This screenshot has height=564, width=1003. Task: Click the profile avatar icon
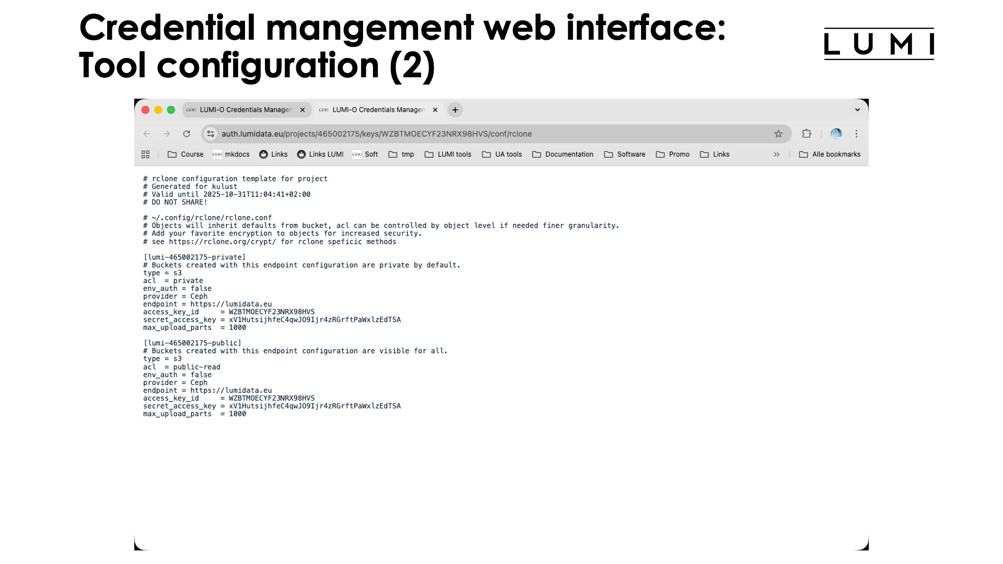pyautogui.click(x=836, y=134)
